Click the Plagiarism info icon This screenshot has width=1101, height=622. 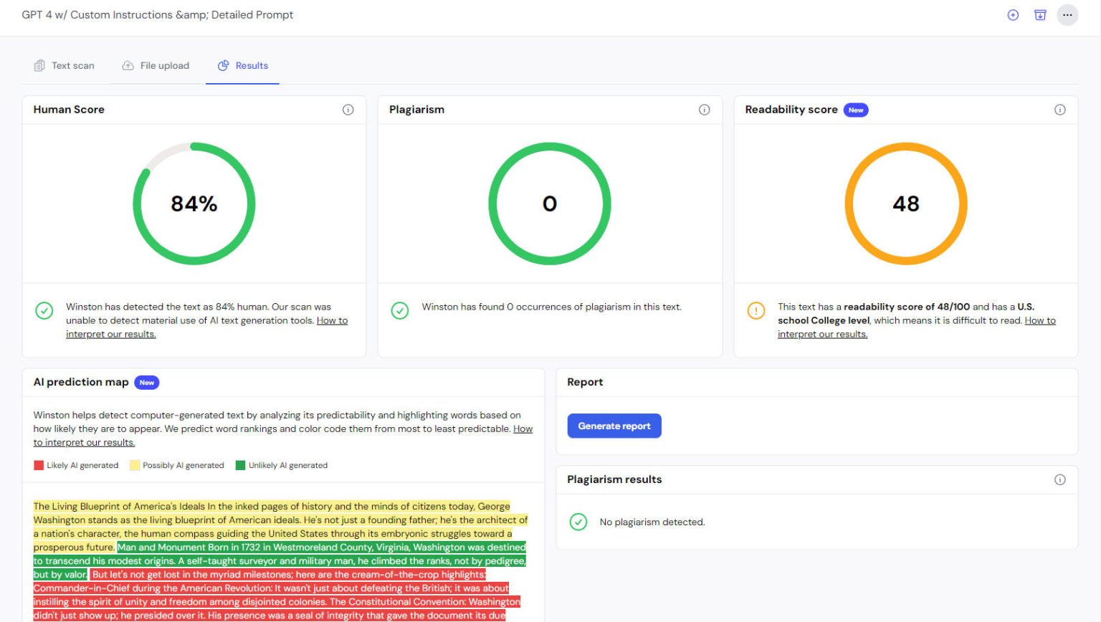click(x=704, y=110)
